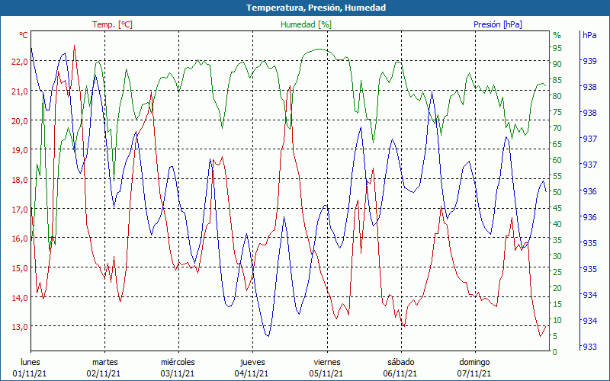Click the '07/11/21' date label
Image resolution: width=610 pixels, height=381 pixels.
coord(474,373)
